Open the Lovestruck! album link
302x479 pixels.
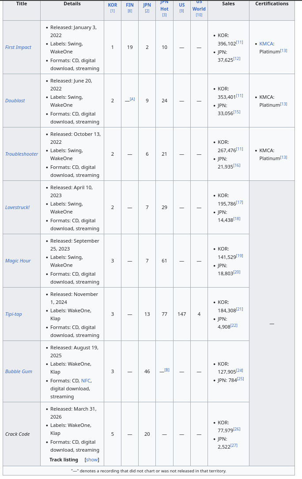[x=17, y=207]
